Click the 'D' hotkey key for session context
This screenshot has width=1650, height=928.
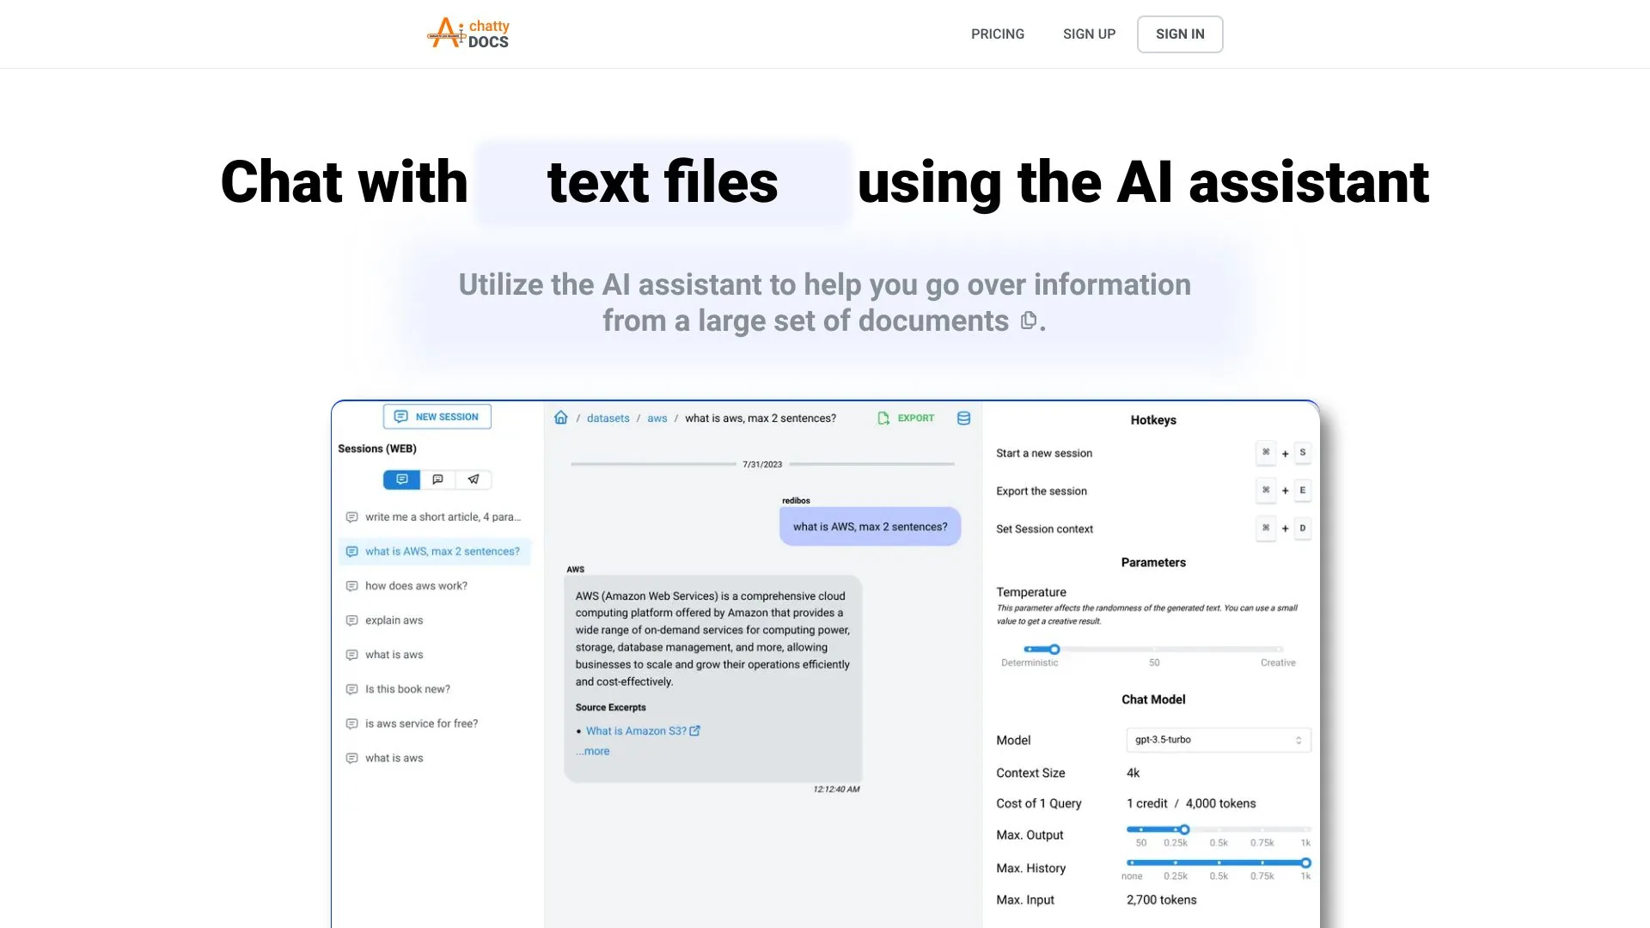pyautogui.click(x=1303, y=528)
